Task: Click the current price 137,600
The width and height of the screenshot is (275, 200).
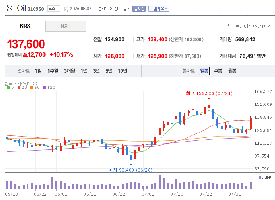Action: click(26, 44)
